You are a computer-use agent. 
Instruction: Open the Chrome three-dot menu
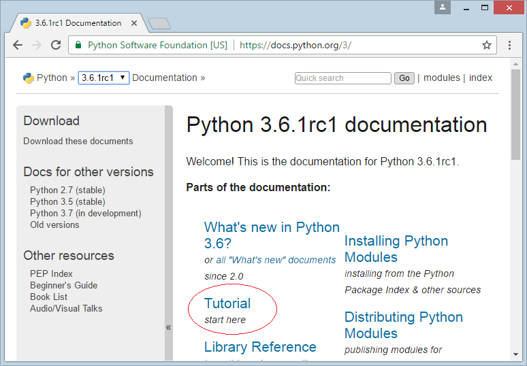[x=509, y=45]
